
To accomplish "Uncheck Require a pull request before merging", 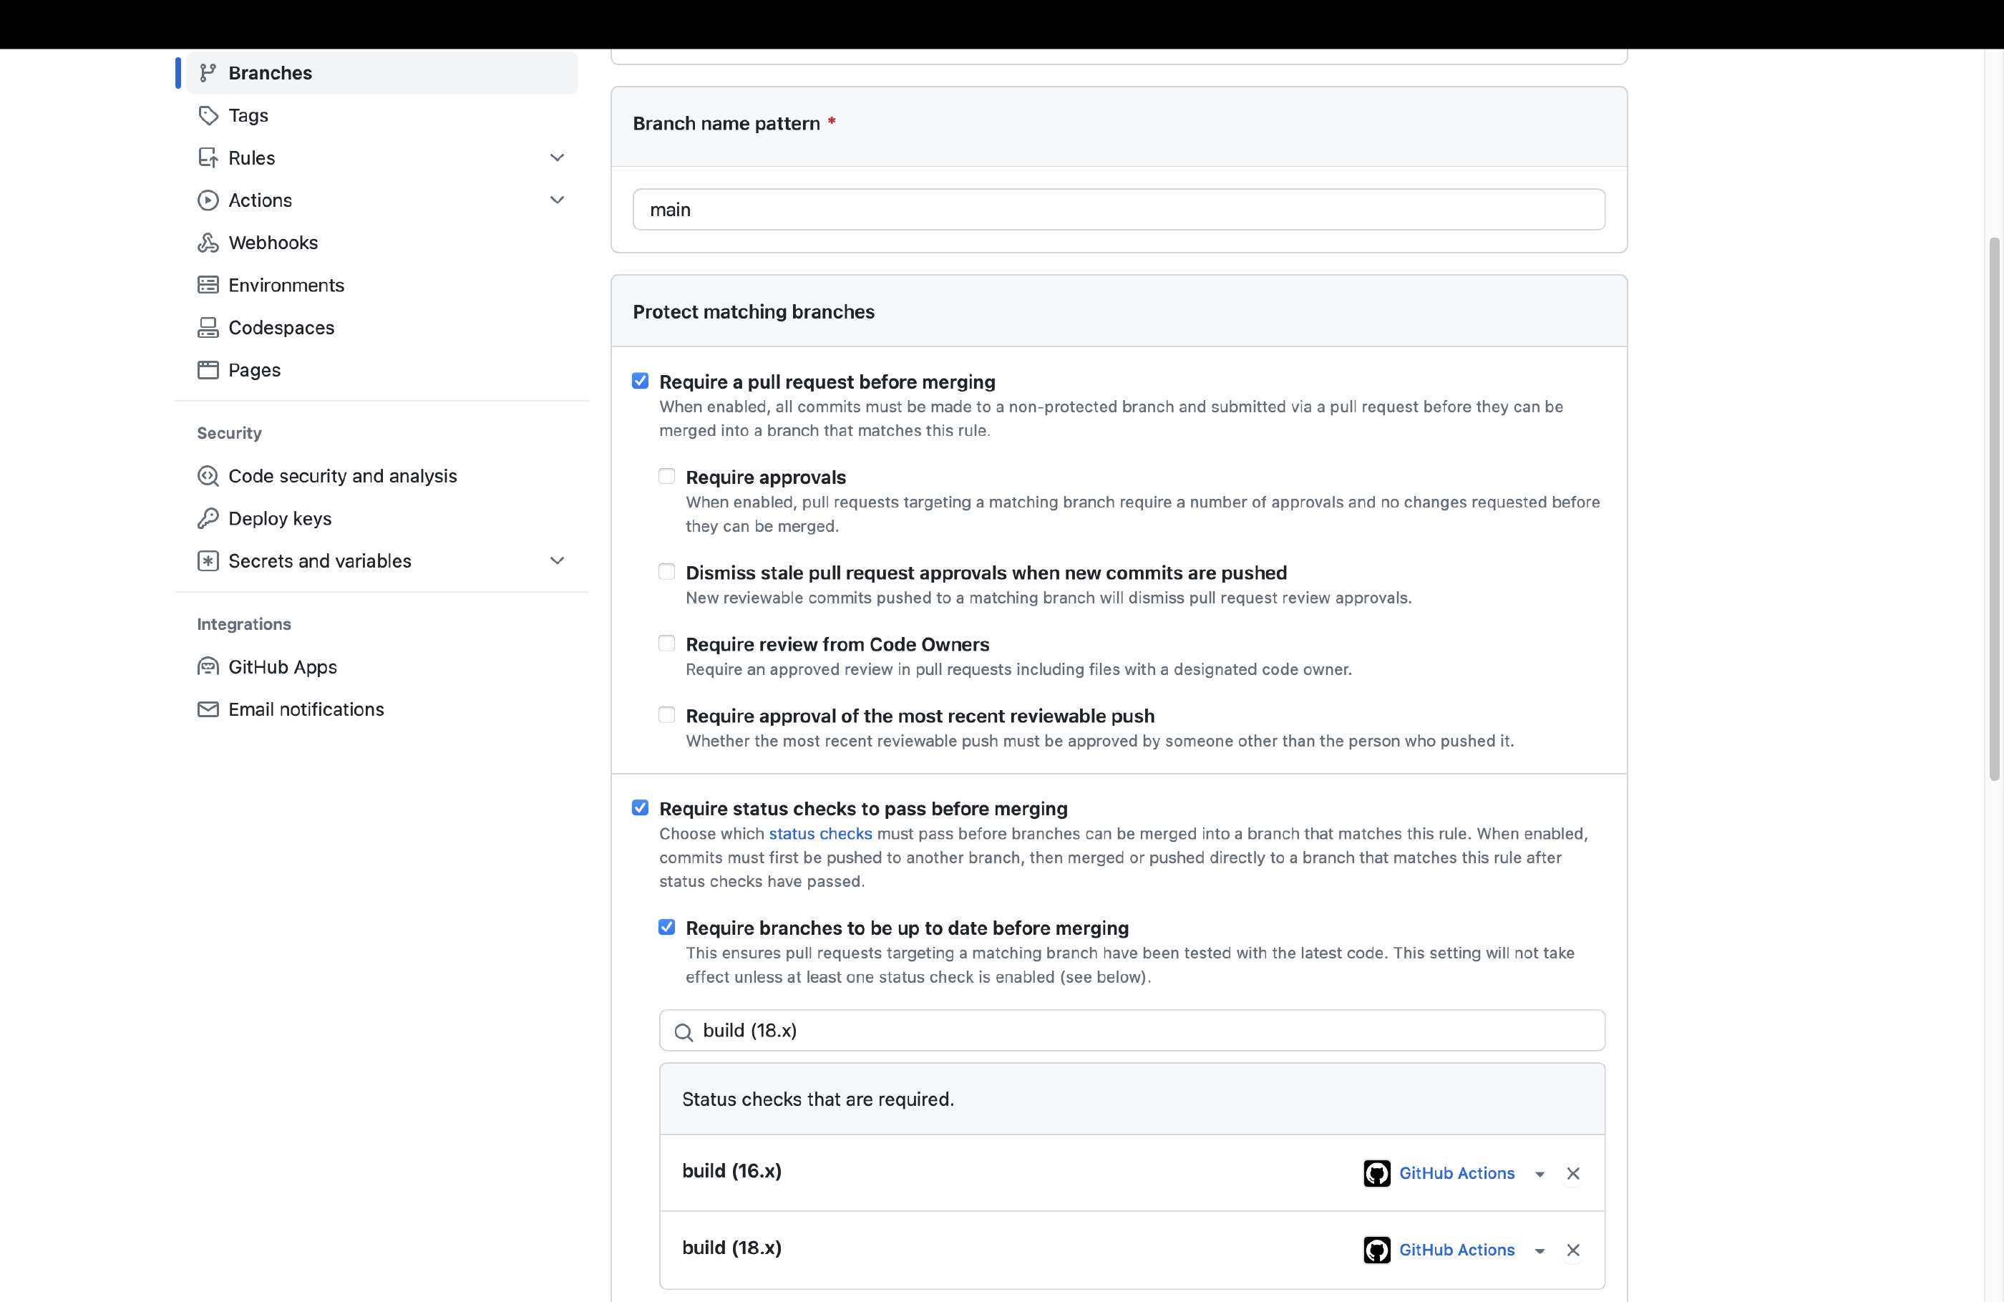I will (x=640, y=382).
